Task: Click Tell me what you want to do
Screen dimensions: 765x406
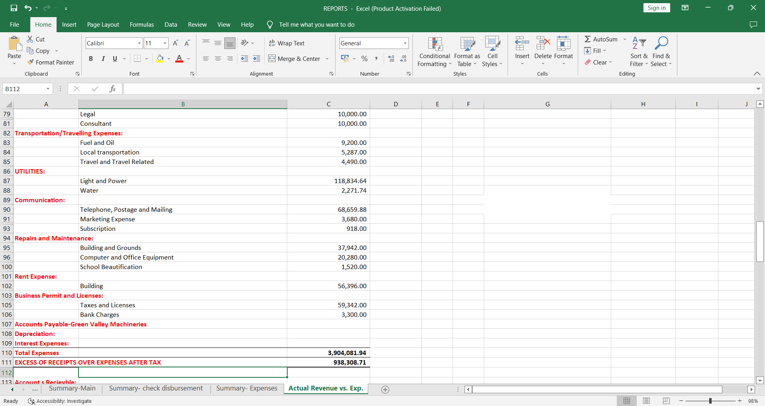Action: 317,25
